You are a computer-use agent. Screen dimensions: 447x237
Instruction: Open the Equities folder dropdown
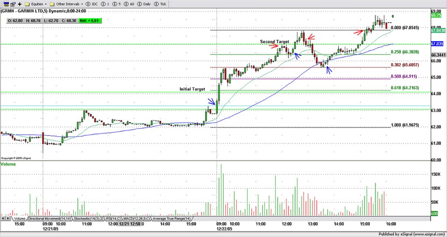click(x=36, y=4)
